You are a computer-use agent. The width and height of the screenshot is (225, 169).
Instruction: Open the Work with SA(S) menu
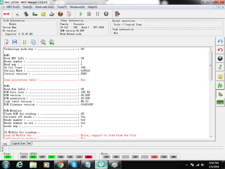pyautogui.click(x=45, y=7)
